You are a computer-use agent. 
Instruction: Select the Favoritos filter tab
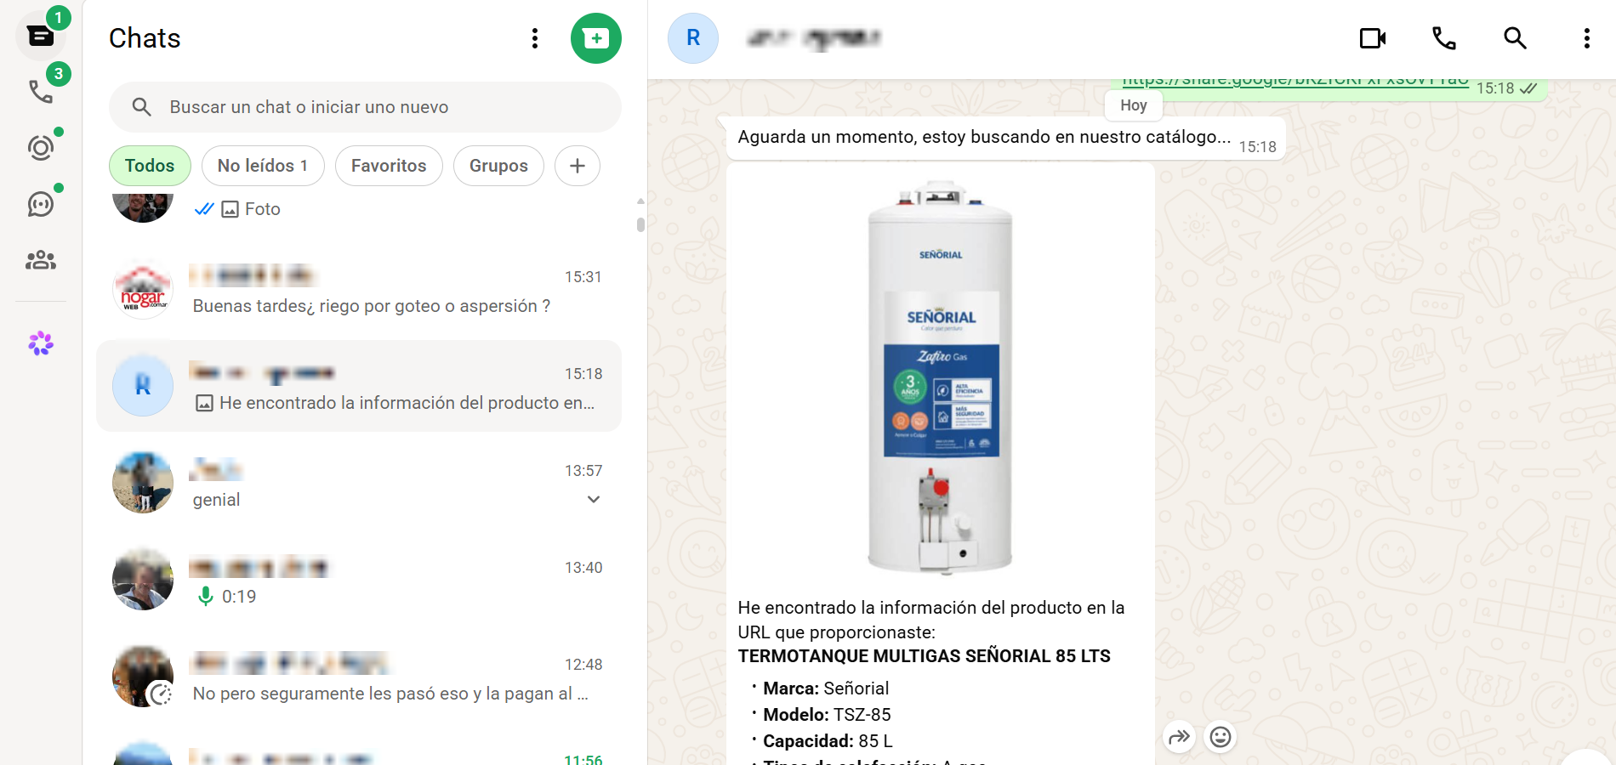tap(389, 166)
